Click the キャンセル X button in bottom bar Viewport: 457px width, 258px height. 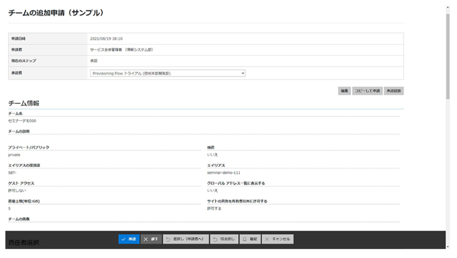(x=277, y=239)
